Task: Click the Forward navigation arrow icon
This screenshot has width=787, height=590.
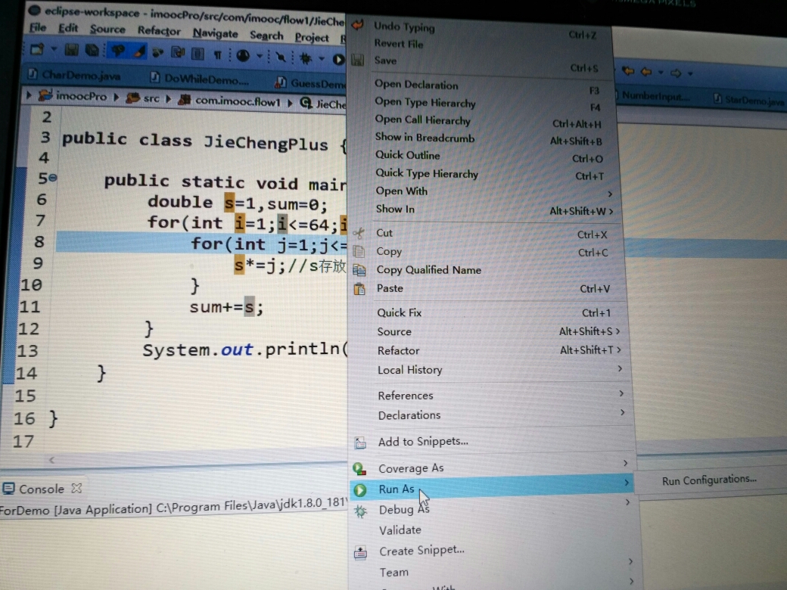Action: coord(676,73)
